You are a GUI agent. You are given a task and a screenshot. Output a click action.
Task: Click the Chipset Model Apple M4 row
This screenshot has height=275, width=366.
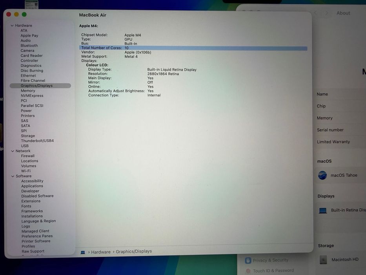click(x=111, y=35)
